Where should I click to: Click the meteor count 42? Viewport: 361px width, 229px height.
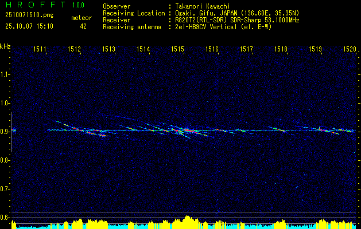(83, 26)
